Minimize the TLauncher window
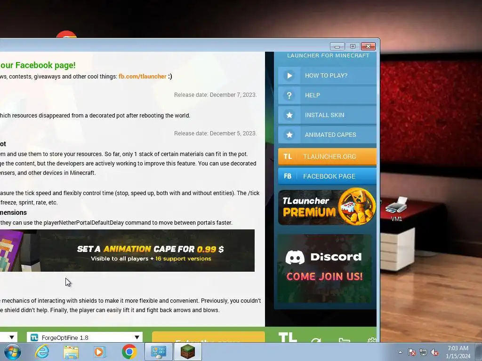 pos(337,47)
